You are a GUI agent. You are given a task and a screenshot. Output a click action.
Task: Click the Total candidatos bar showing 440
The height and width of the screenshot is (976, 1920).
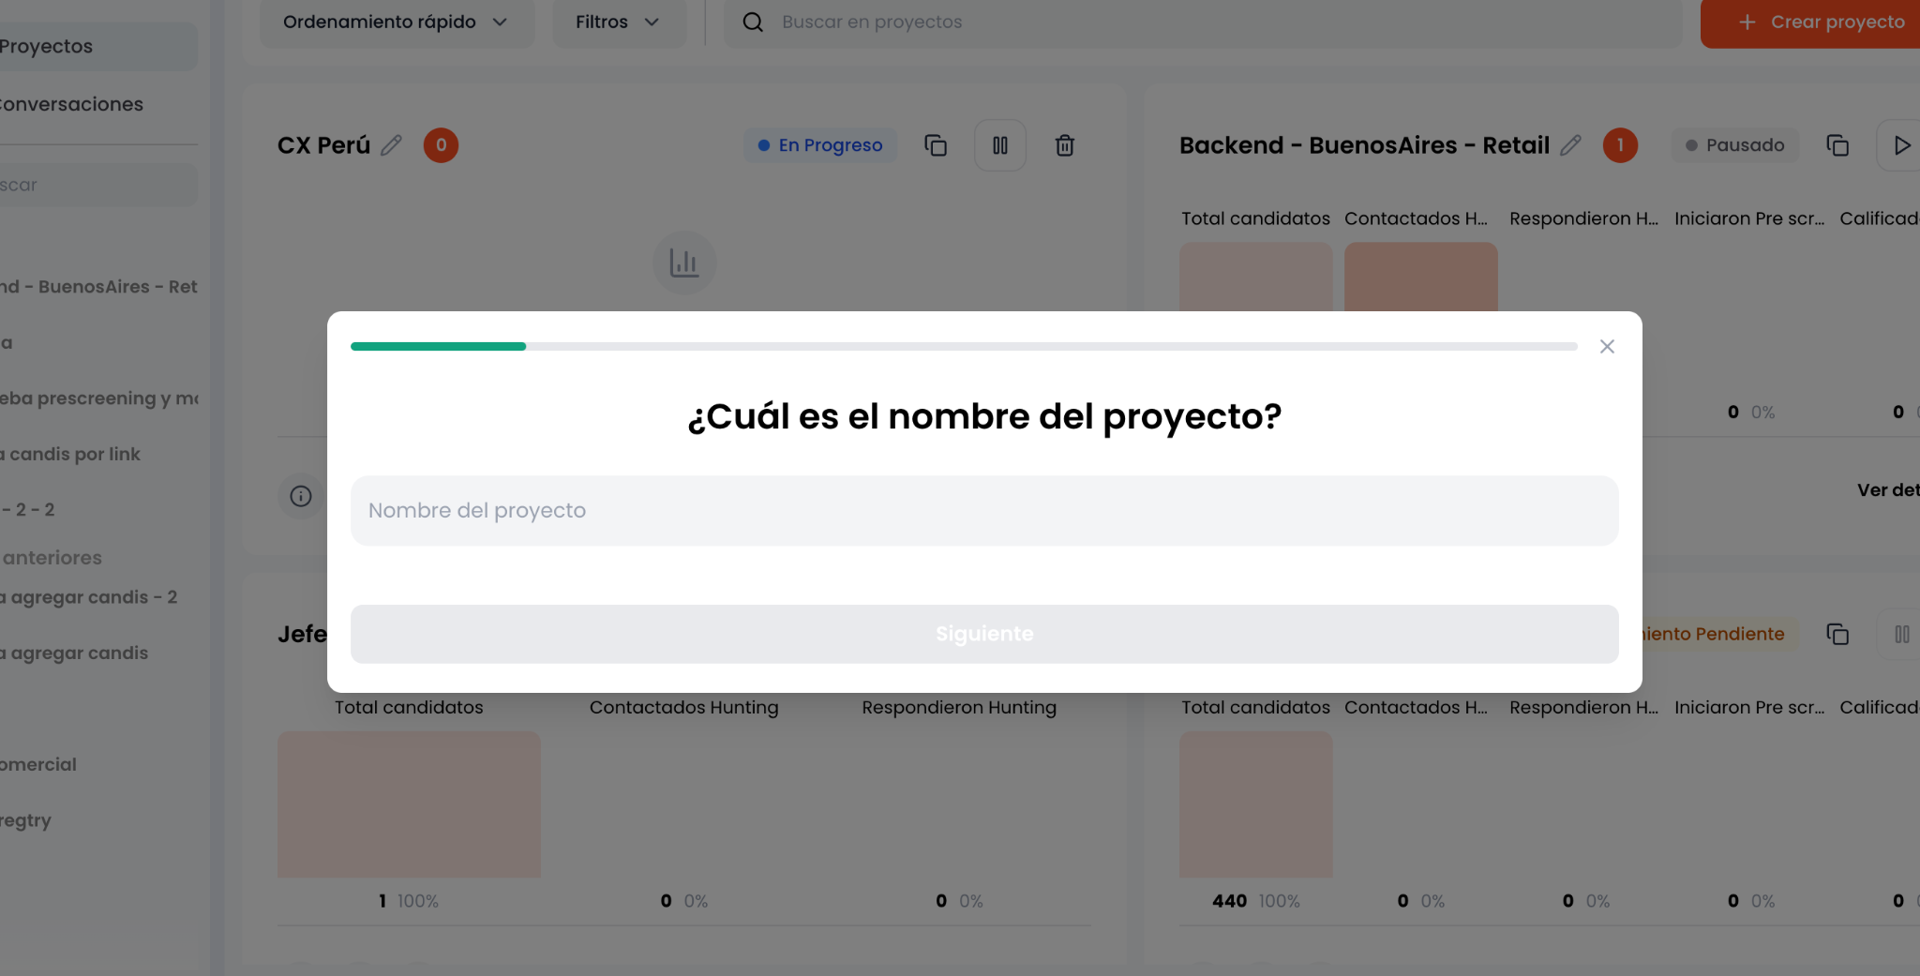click(1255, 804)
